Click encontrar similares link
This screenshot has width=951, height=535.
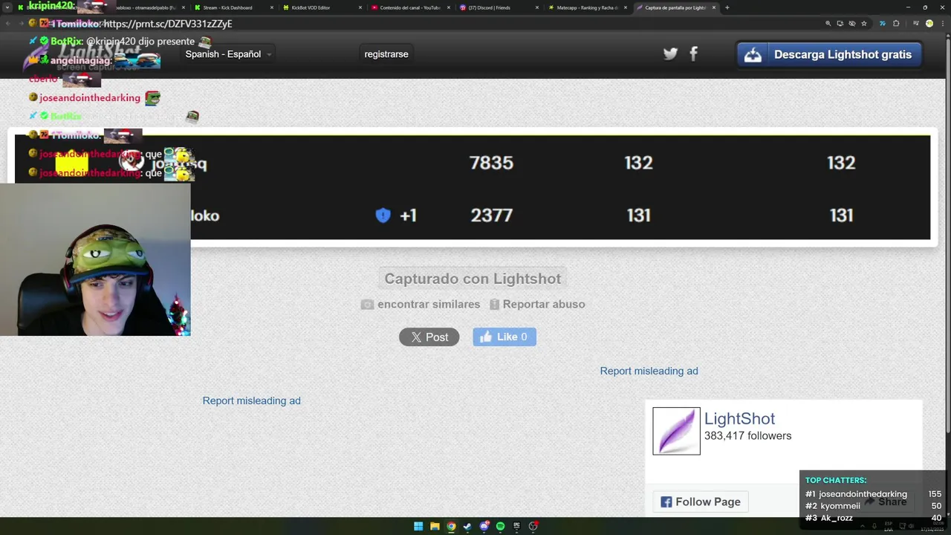click(x=428, y=304)
